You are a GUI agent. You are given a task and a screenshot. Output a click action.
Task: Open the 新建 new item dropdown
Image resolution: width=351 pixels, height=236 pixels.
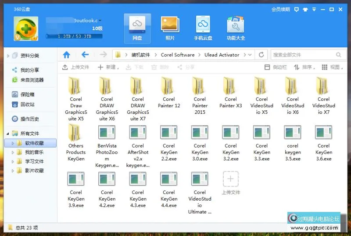coord(108,67)
